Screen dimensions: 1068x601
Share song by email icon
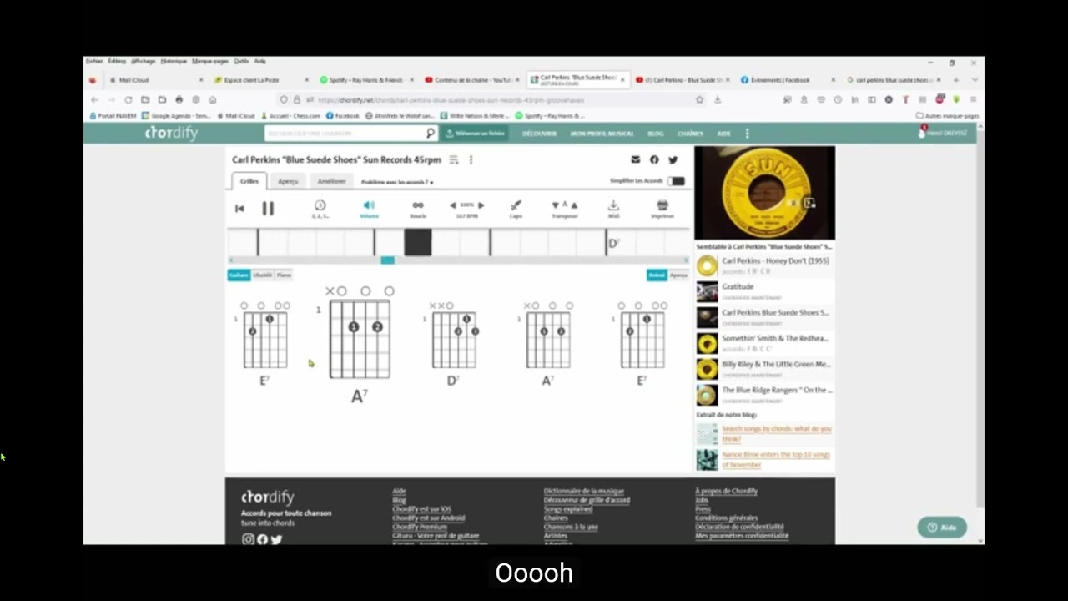635,159
